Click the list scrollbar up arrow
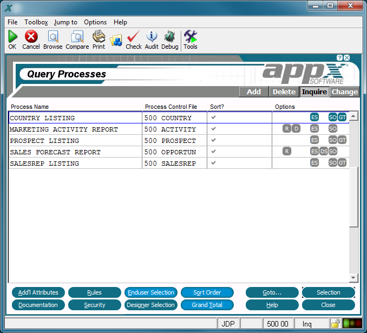 click(x=353, y=116)
